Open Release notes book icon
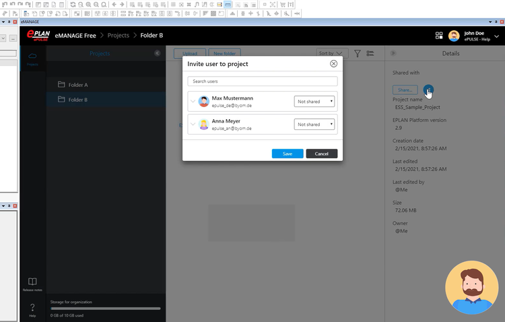 click(32, 283)
